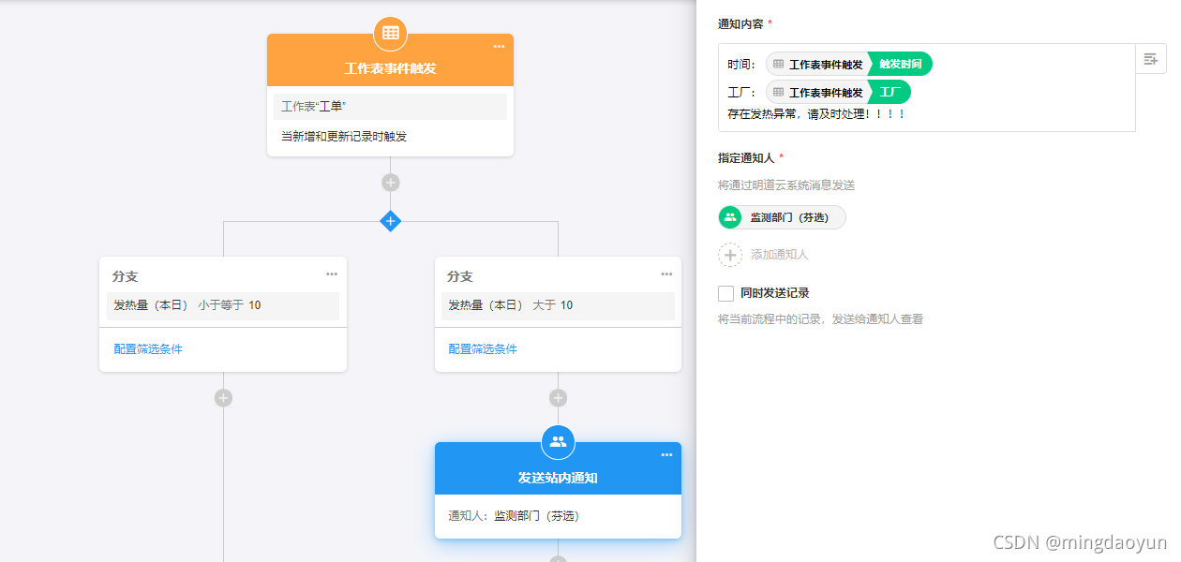
Task: Click the 指定通知人 label
Action: (746, 158)
